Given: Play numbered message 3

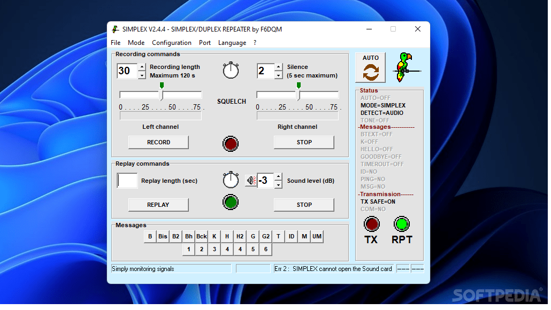Looking at the screenshot, I should click(x=215, y=249).
